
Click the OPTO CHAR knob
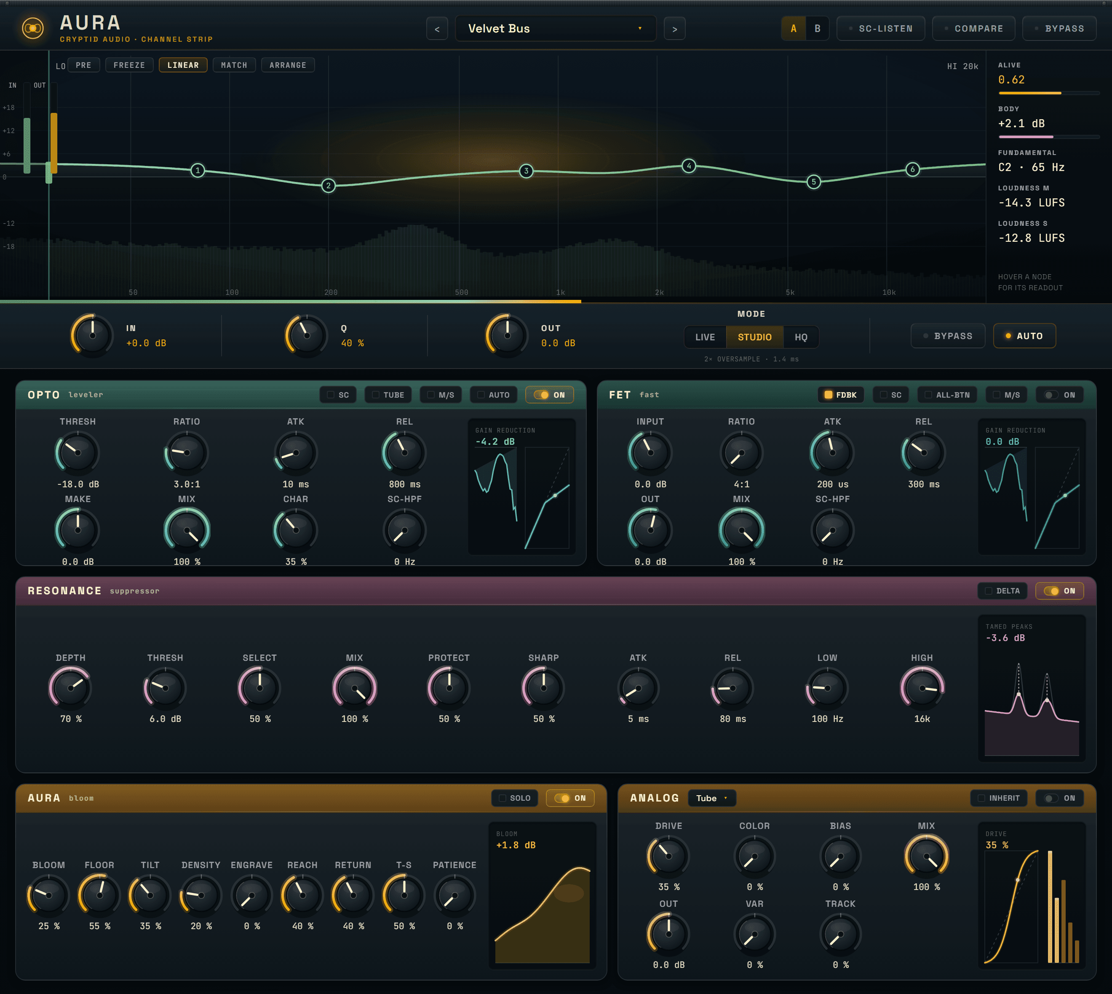(295, 530)
